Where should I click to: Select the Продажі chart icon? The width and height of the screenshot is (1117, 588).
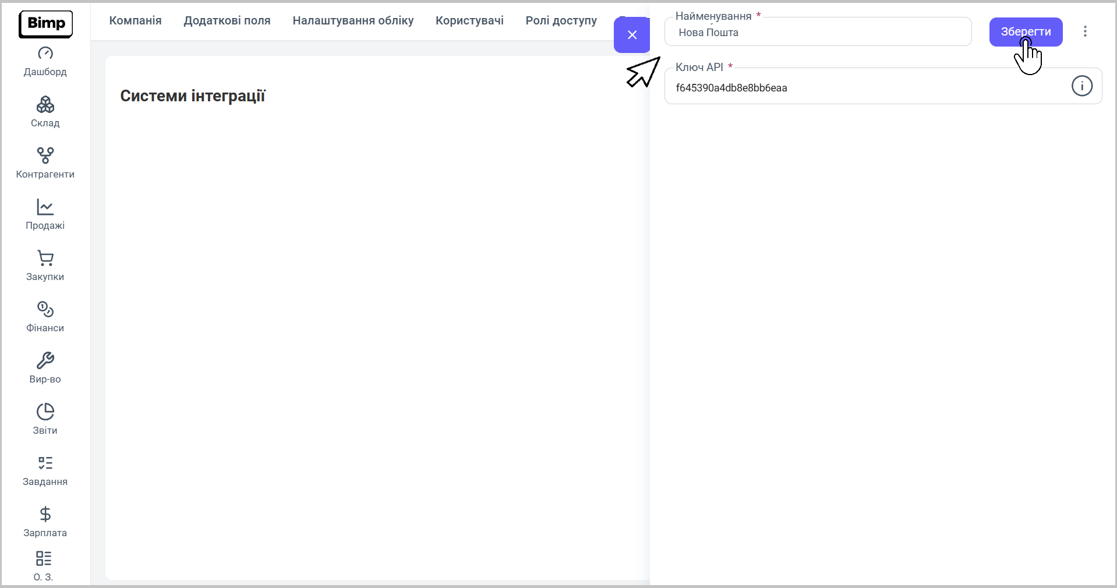(x=45, y=207)
